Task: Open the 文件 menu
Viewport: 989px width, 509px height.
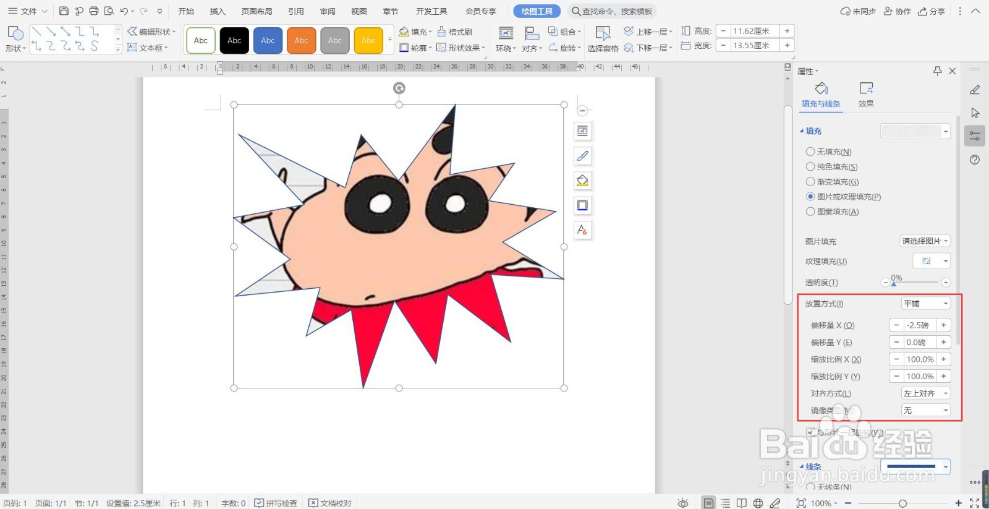Action: pyautogui.click(x=28, y=11)
